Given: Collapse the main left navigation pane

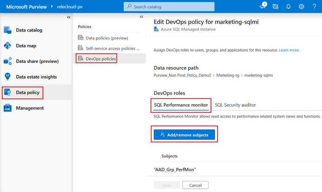Looking at the screenshot, I should pyautogui.click(x=69, y=17).
